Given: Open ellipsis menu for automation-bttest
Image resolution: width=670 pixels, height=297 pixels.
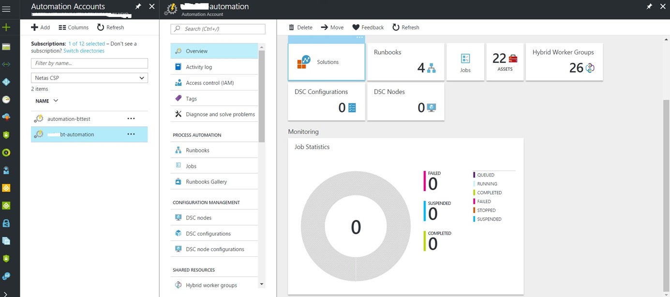Looking at the screenshot, I should pos(131,119).
